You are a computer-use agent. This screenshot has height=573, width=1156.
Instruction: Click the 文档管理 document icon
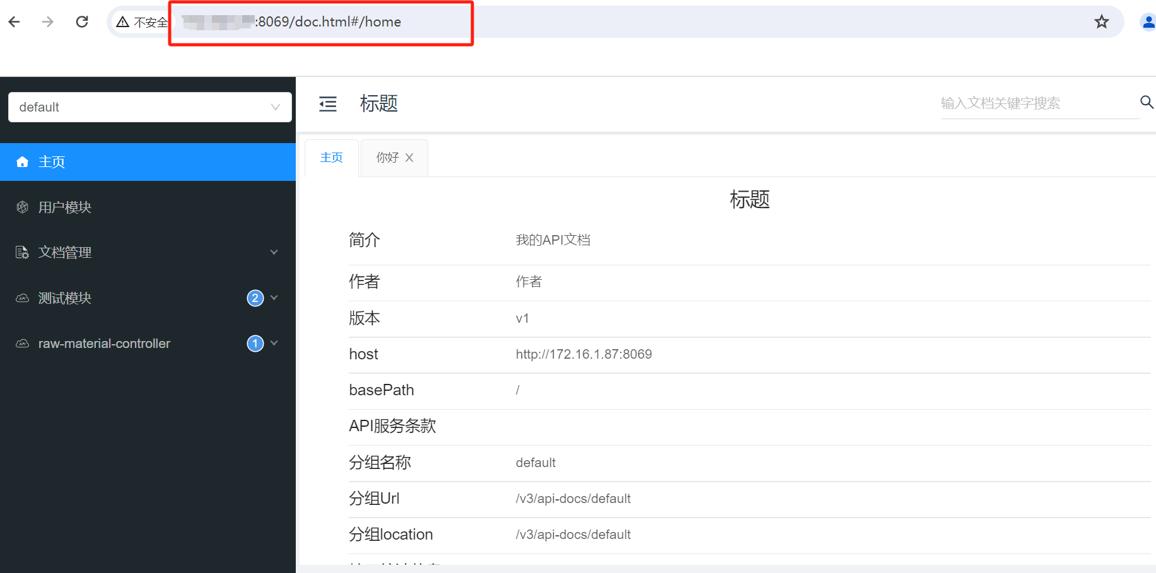coord(23,253)
